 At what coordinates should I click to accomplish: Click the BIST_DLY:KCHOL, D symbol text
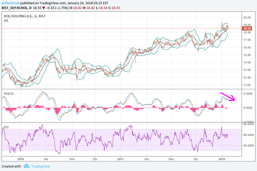pyautogui.click(x=16, y=8)
